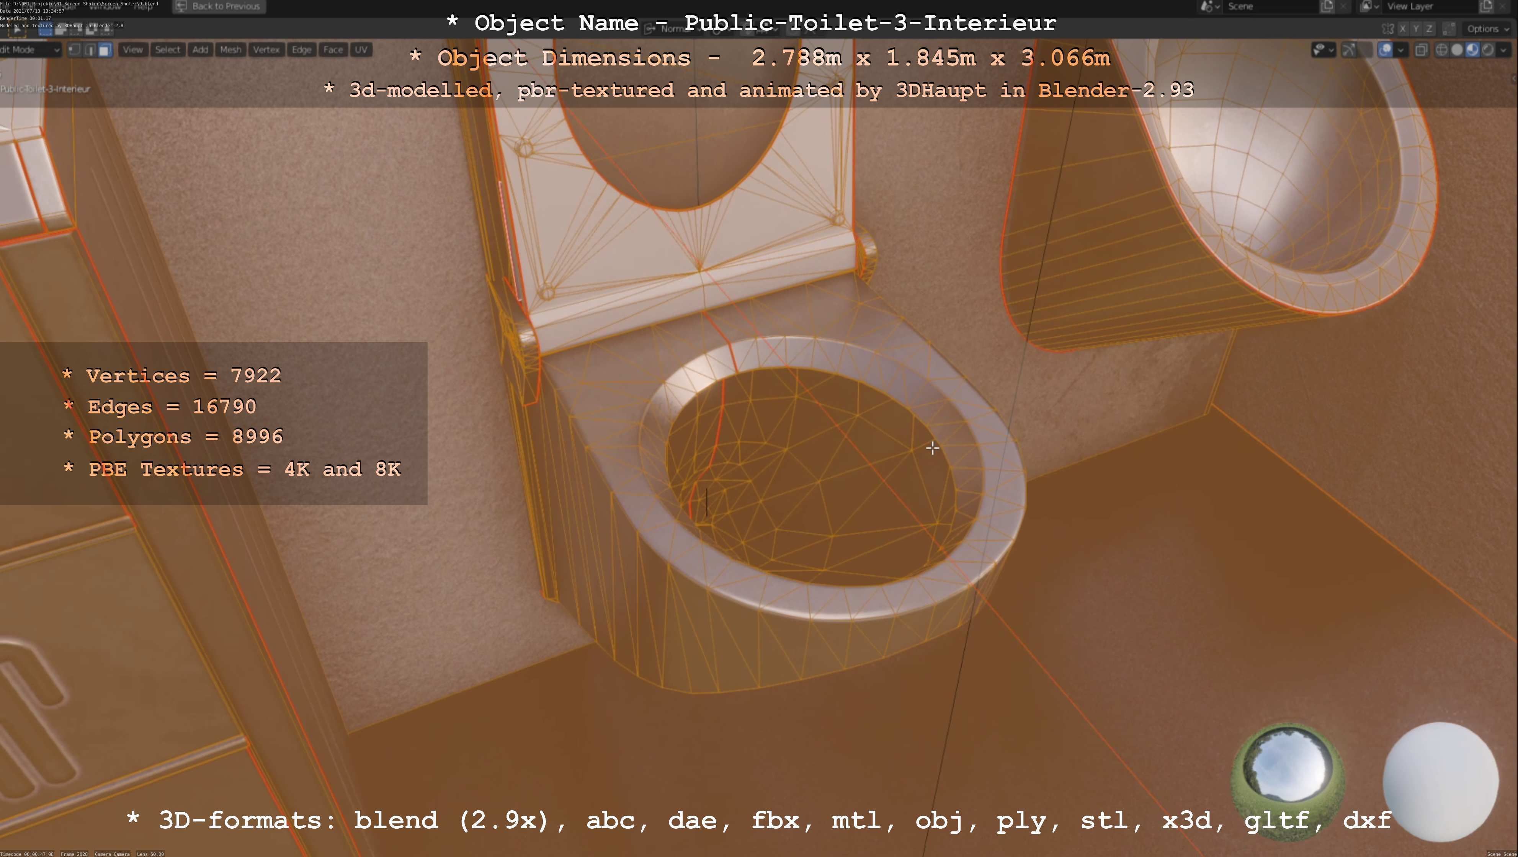This screenshot has width=1518, height=857.
Task: Click the 3D-formats list text
Action: (759, 820)
